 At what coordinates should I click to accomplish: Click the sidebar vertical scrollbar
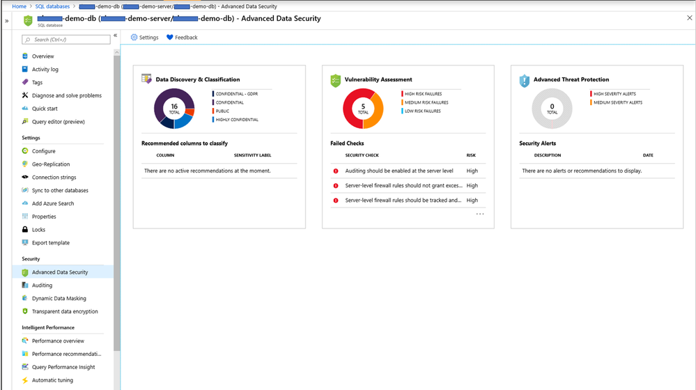pos(117,200)
